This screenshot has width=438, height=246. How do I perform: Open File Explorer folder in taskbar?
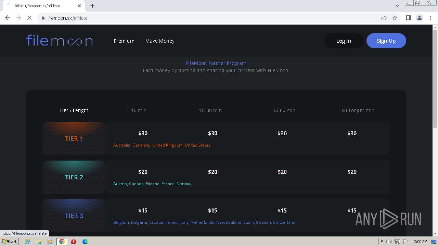(39, 242)
